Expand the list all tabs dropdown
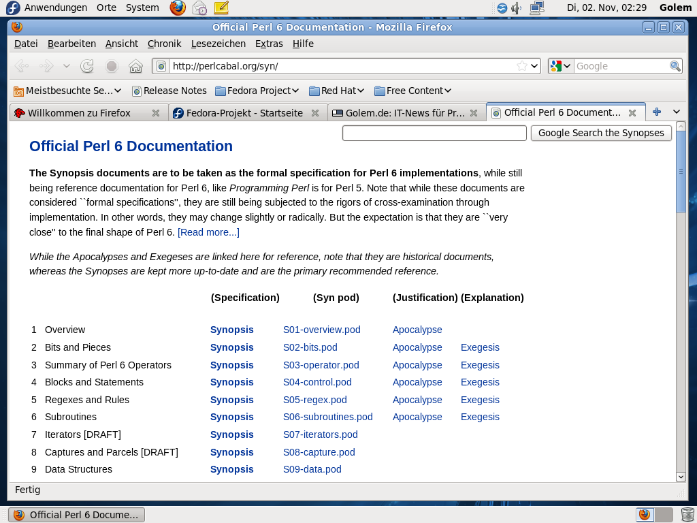This screenshot has width=697, height=523. (x=677, y=112)
